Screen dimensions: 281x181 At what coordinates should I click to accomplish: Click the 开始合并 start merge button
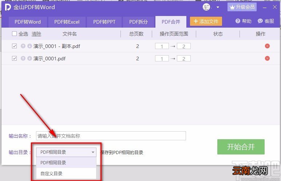coord(241,147)
